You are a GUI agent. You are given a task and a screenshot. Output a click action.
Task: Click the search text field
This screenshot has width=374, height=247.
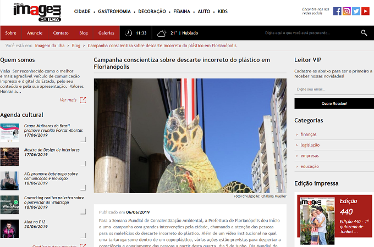[x=310, y=33]
